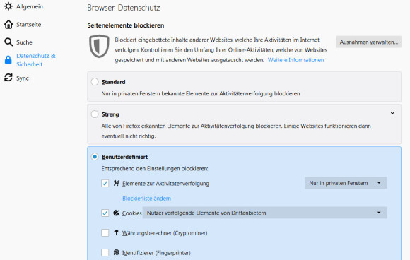Screen dimensions: 410x260
Task: Click the Suche magnifier icon
Action: (x=8, y=42)
